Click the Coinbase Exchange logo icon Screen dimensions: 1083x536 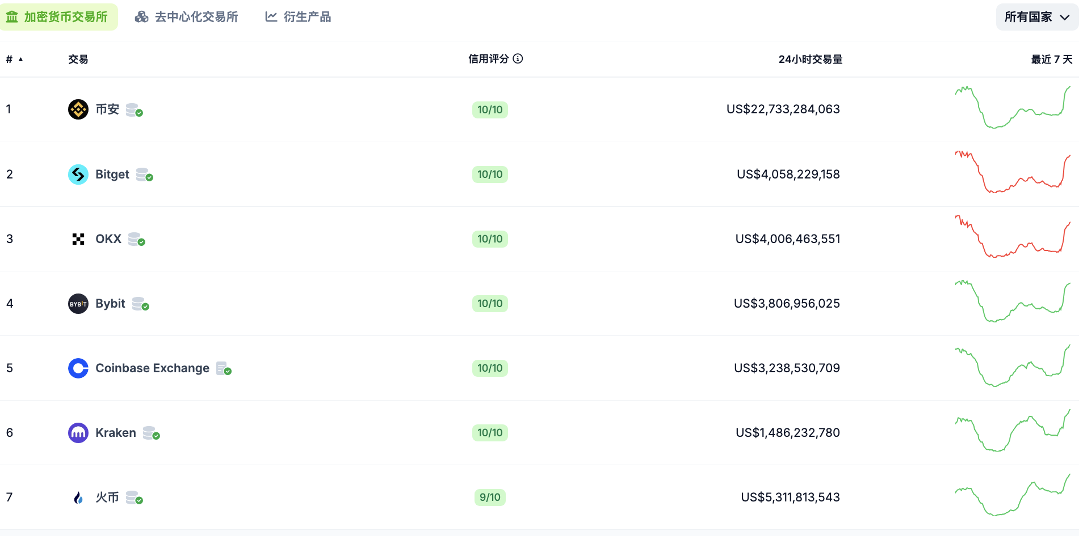78,368
